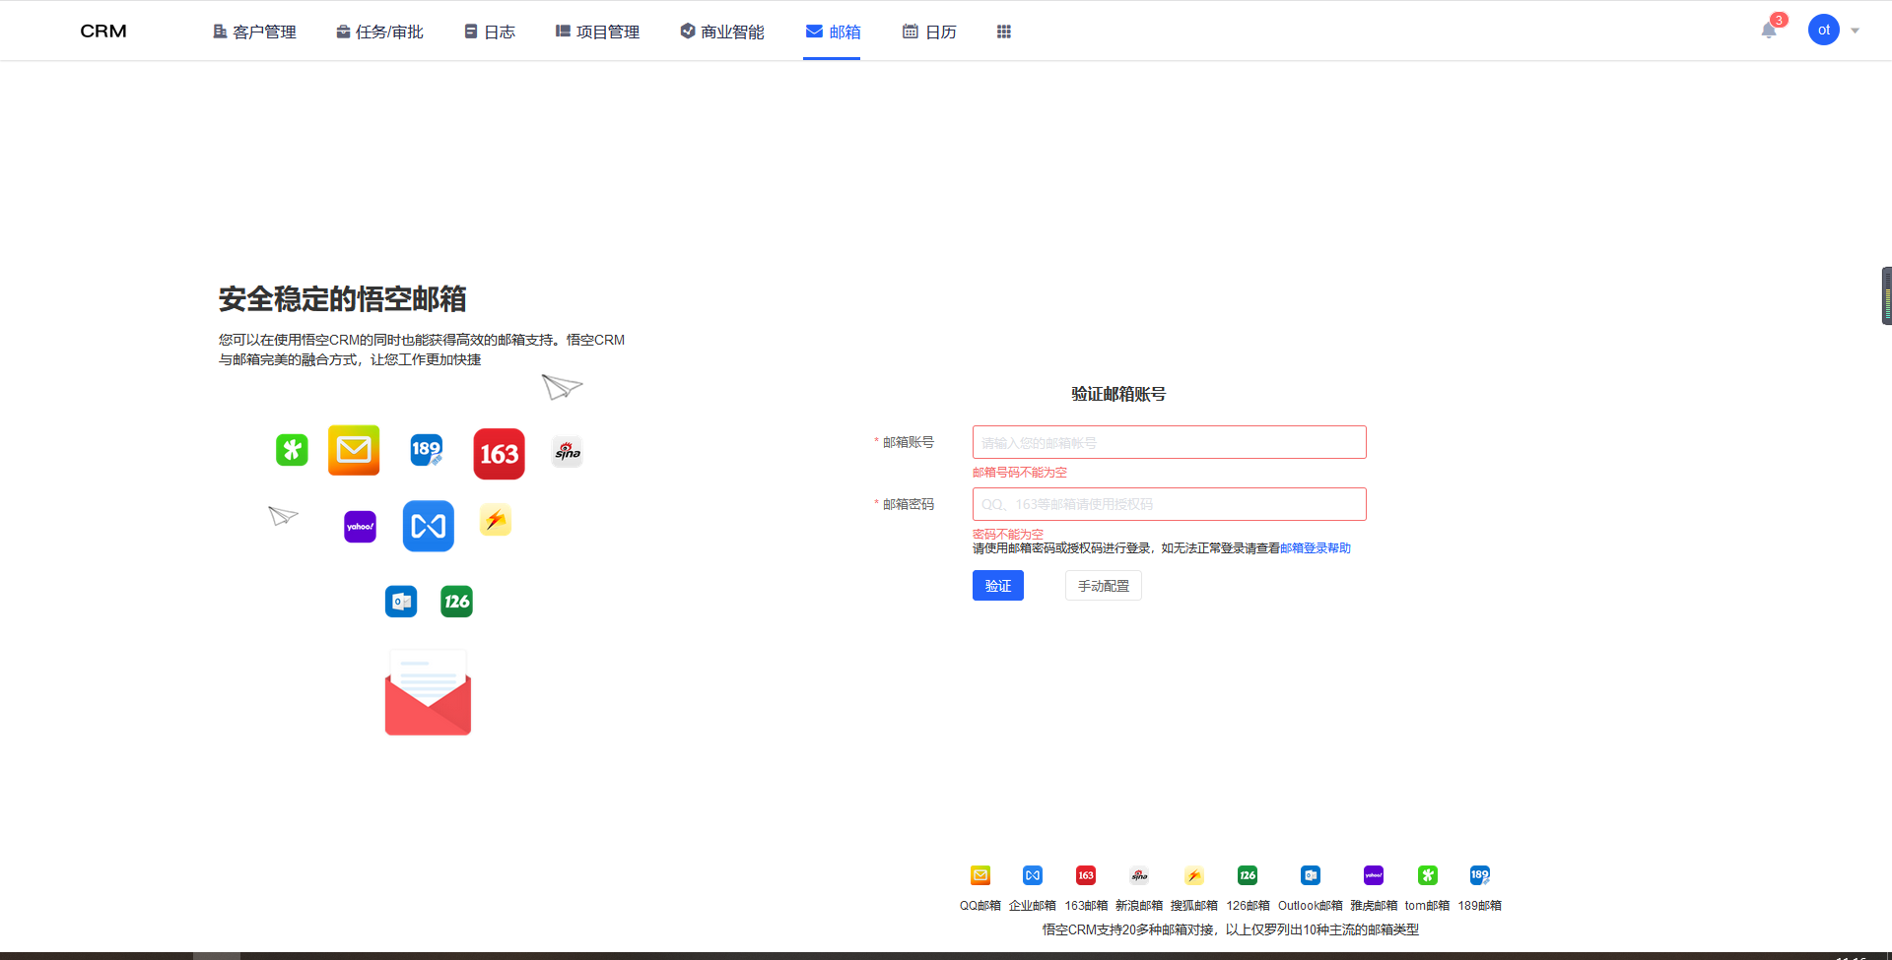Expand the user account dropdown arrow
The image size is (1892, 960).
(1856, 31)
